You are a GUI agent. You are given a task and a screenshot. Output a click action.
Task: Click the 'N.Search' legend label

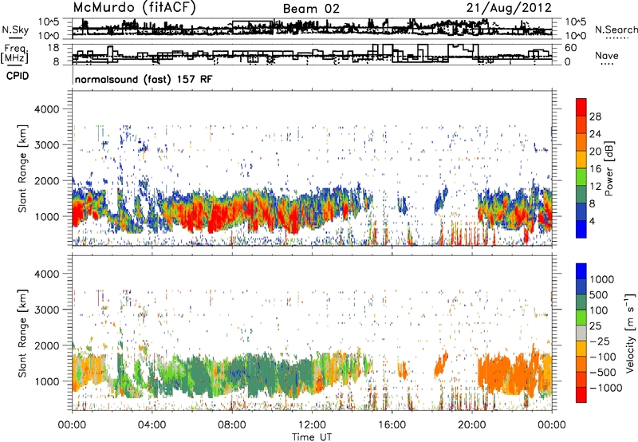click(x=616, y=30)
